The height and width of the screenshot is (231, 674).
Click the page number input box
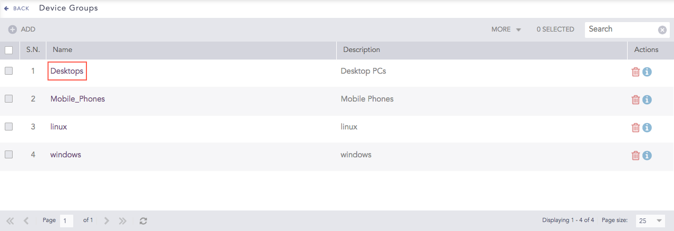point(67,221)
